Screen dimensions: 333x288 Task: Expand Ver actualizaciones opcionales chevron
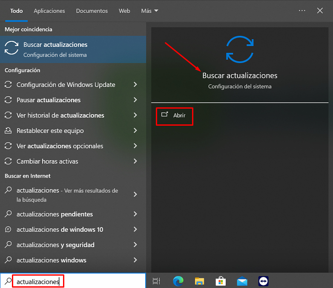135,146
